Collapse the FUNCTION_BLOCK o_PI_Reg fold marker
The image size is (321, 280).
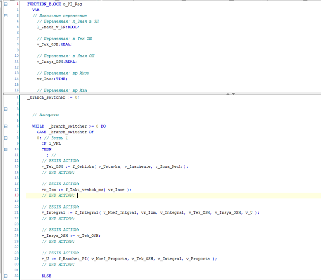click(6, 4)
